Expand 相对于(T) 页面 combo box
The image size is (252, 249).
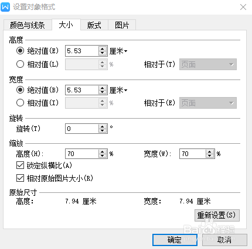click(x=208, y=64)
